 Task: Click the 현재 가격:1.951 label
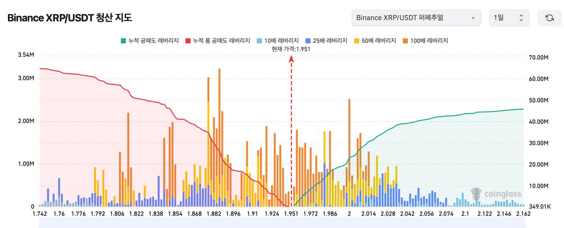(x=291, y=49)
